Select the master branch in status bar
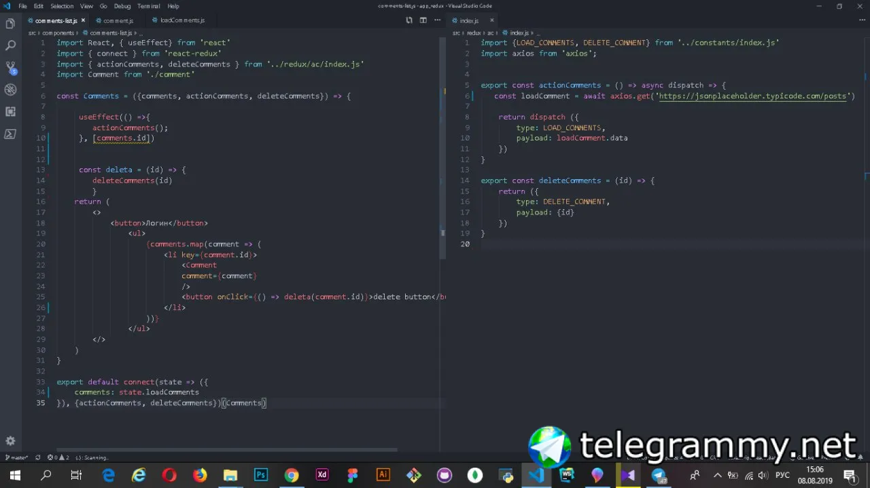Viewport: 870px width, 488px height. [x=17, y=457]
